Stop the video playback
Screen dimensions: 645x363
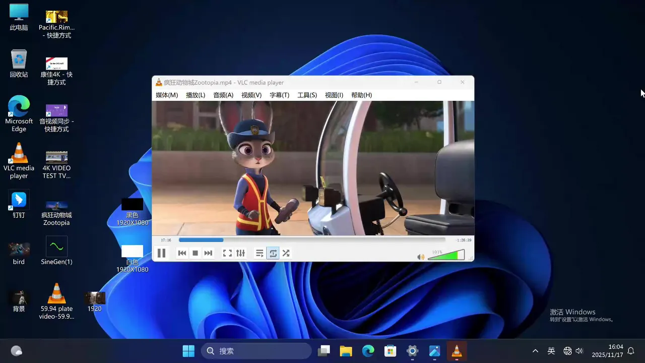point(195,253)
